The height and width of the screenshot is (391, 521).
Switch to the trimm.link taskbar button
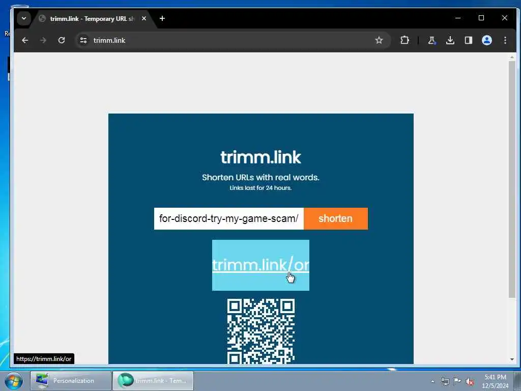click(153, 381)
